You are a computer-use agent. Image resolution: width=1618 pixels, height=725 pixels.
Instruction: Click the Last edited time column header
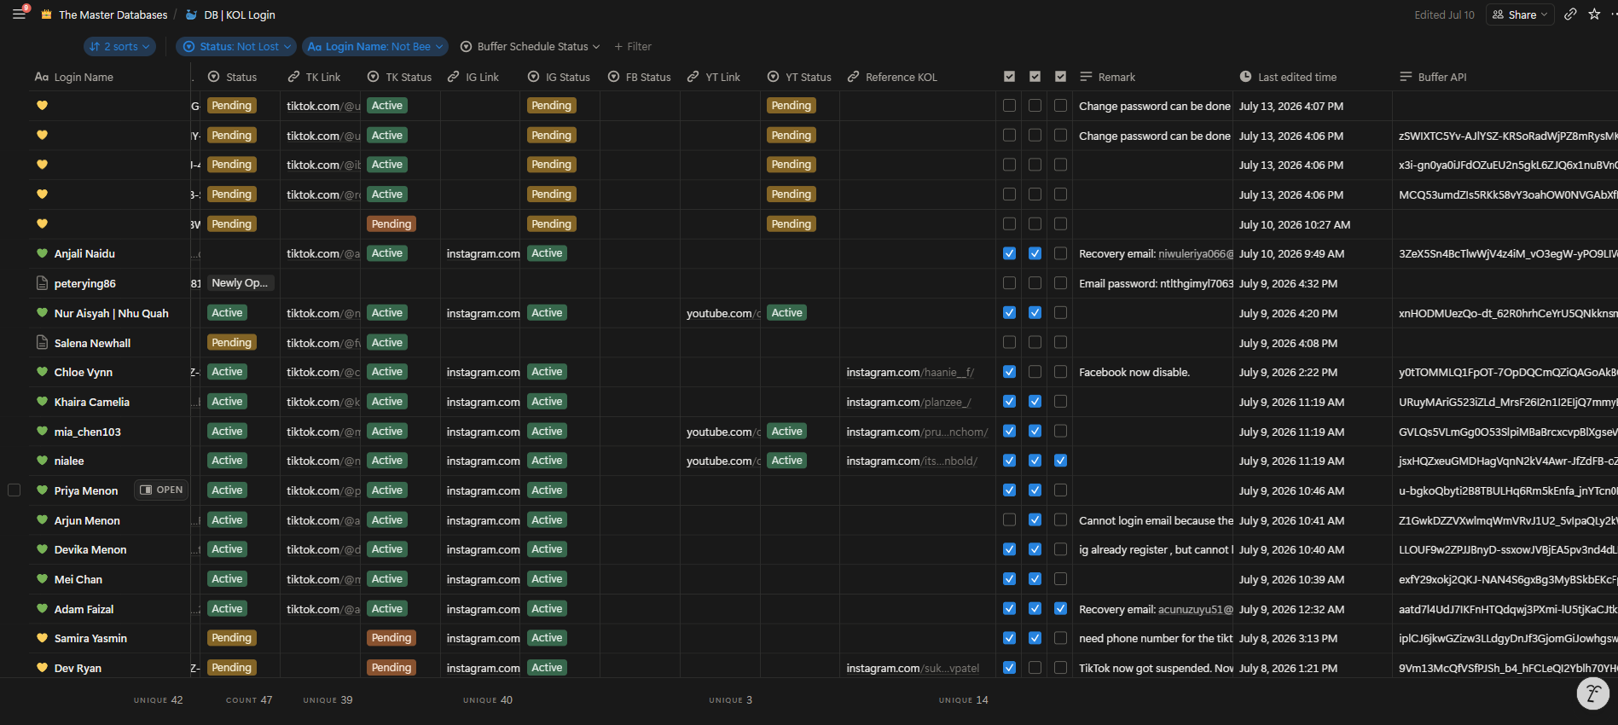pyautogui.click(x=1288, y=77)
